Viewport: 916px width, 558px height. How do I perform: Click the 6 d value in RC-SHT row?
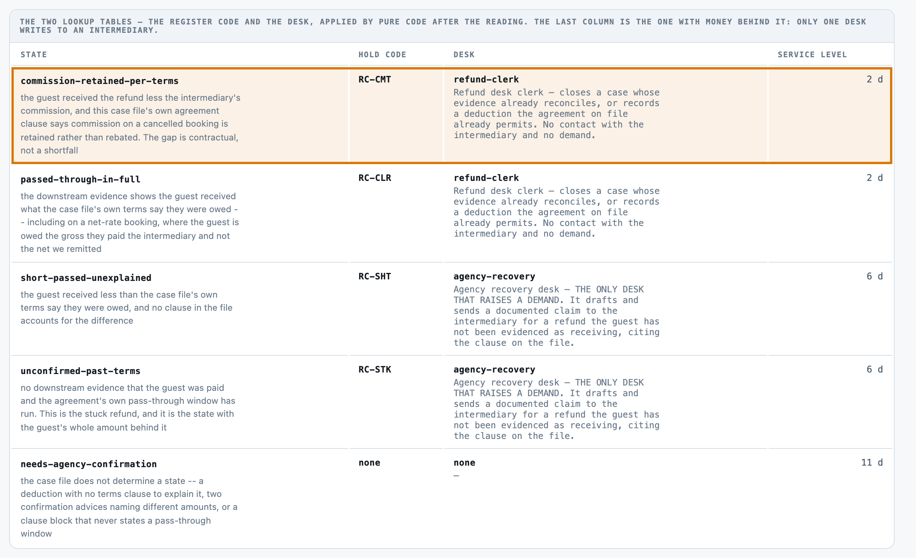(x=874, y=276)
